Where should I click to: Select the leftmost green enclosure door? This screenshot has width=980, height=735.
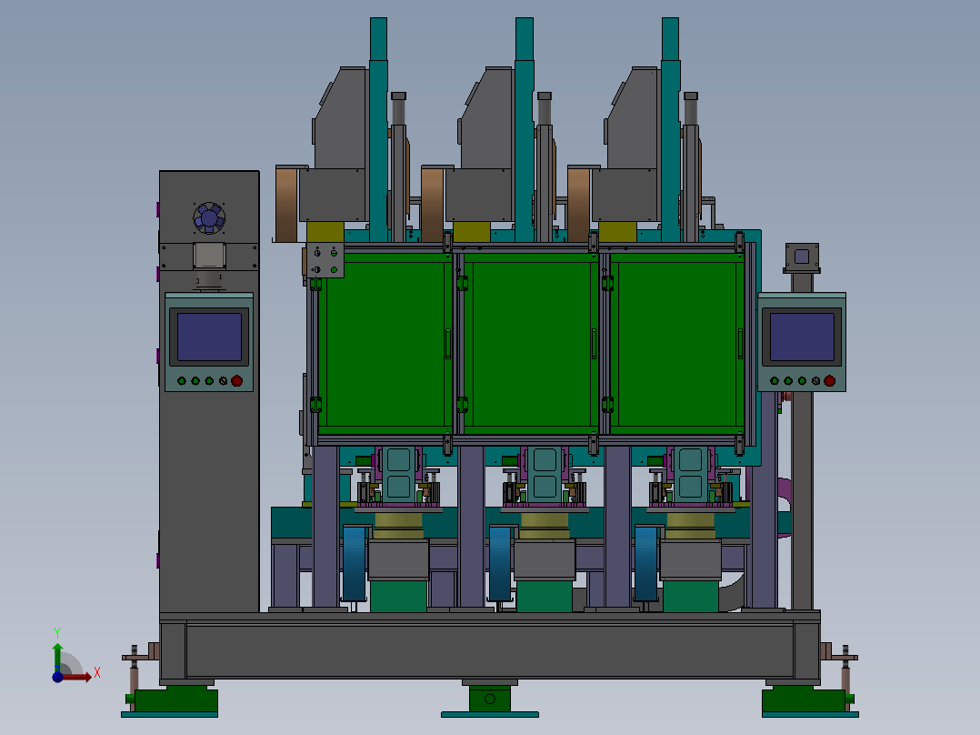(385, 344)
